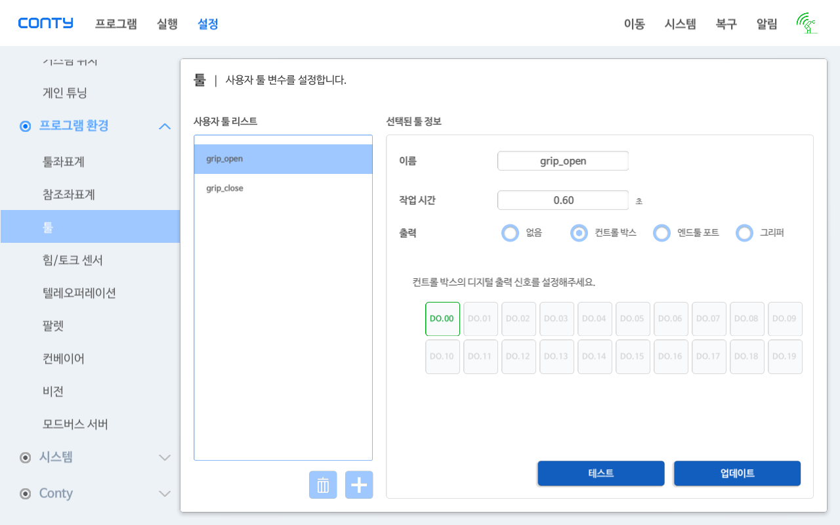Image resolution: width=840 pixels, height=525 pixels.
Task: Click the 작업 시간 input field
Action: [x=563, y=200]
